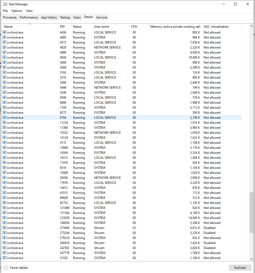255x273 pixels.
Task: Sort by the CPU column header
Action: (x=133, y=27)
